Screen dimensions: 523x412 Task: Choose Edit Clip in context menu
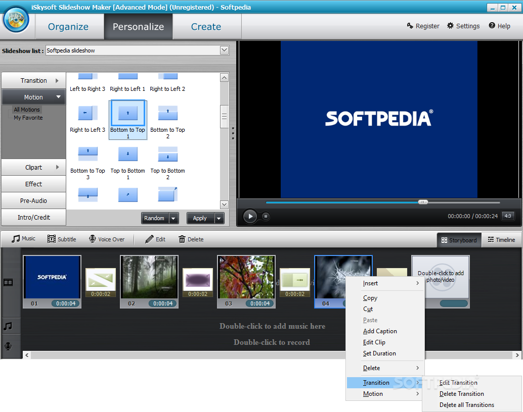(x=385, y=342)
